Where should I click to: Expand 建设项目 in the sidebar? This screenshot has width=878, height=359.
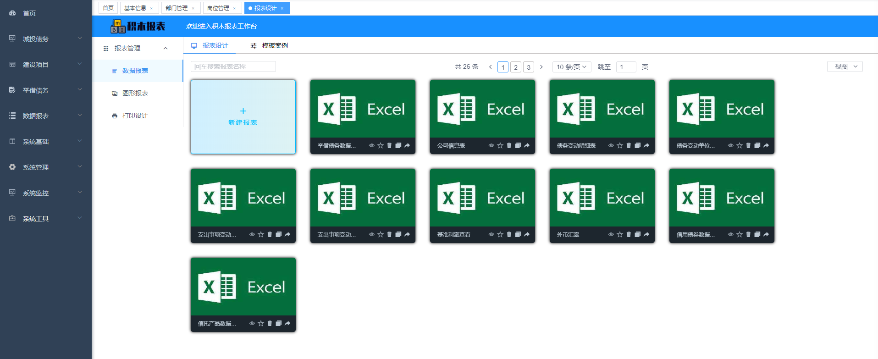click(46, 65)
